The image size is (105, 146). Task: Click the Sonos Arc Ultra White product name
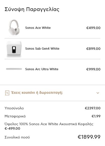point(42,69)
